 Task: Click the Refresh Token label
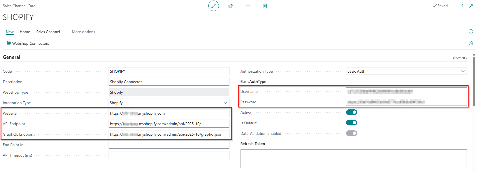point(253,144)
